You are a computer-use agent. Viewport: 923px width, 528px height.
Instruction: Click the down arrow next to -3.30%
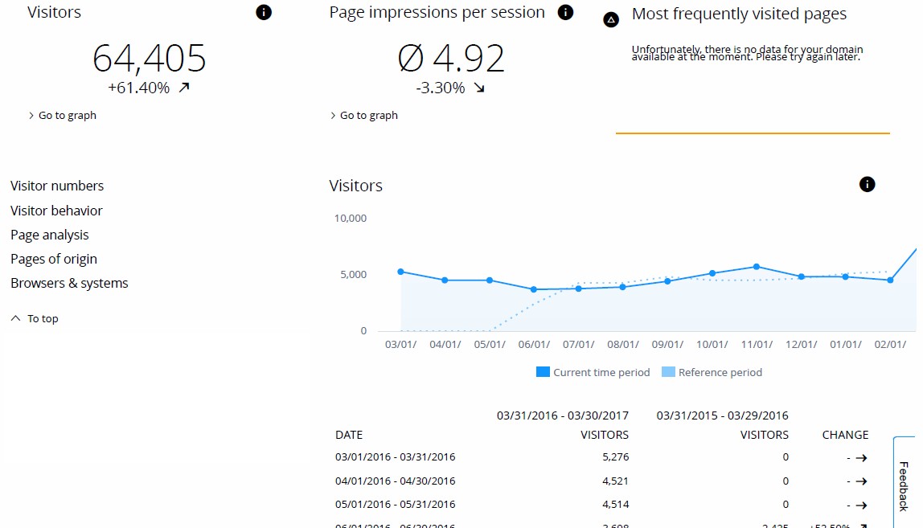pos(479,88)
